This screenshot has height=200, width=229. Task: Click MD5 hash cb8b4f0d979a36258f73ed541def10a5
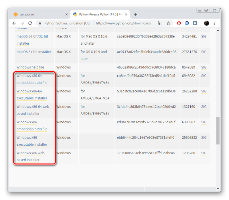tap(146, 76)
